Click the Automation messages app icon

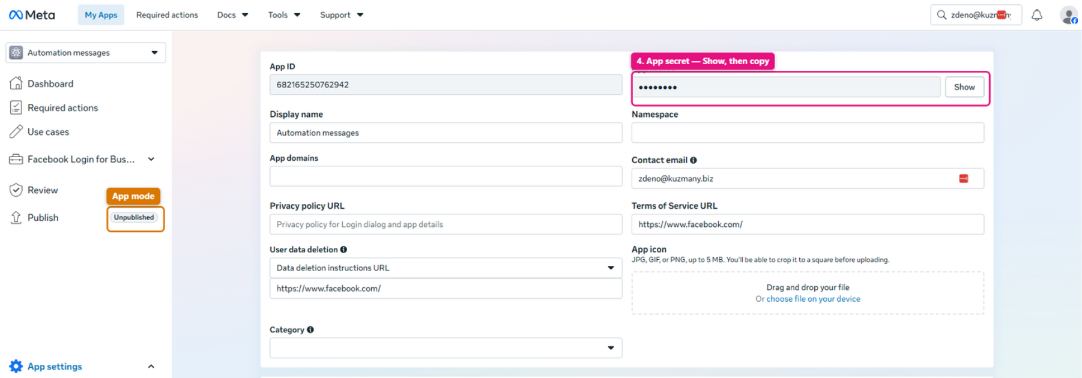coord(16,53)
